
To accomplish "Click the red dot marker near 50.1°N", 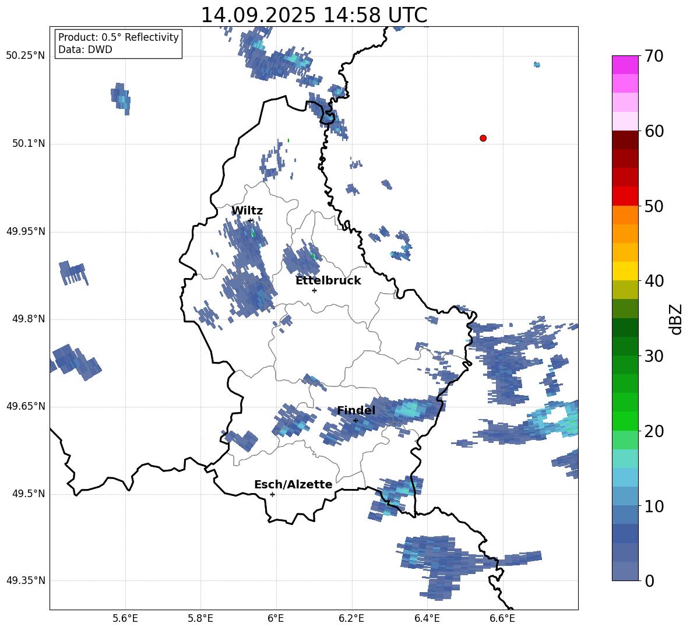I will [483, 138].
